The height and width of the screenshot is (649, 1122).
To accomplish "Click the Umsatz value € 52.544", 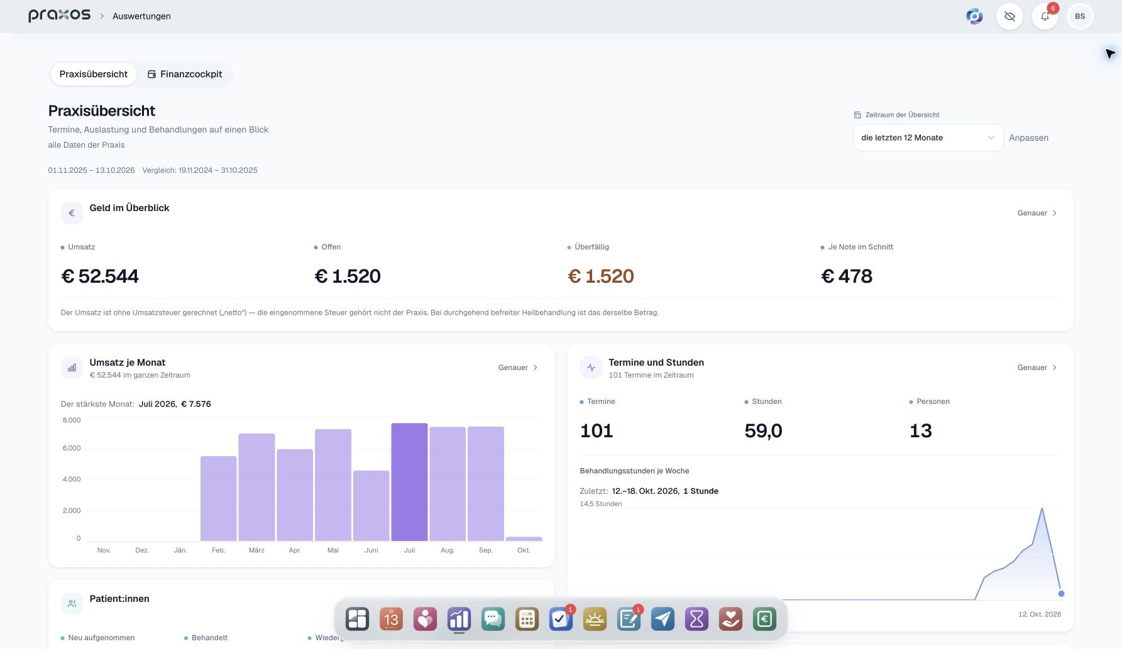I will pyautogui.click(x=100, y=276).
